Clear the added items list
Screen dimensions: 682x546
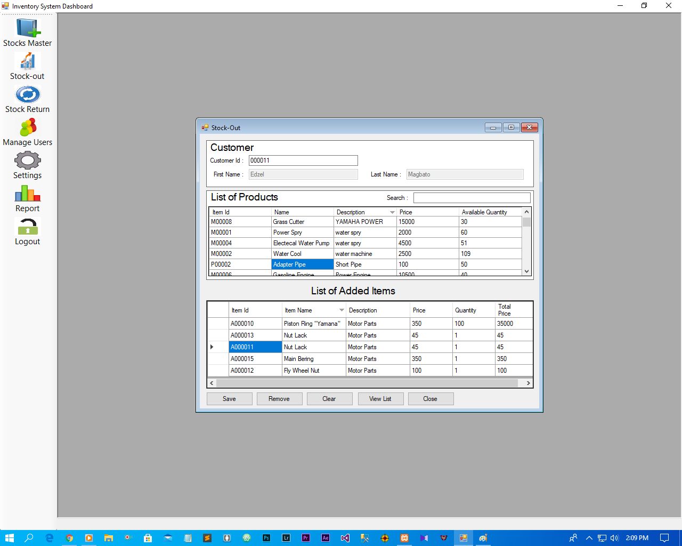329,398
